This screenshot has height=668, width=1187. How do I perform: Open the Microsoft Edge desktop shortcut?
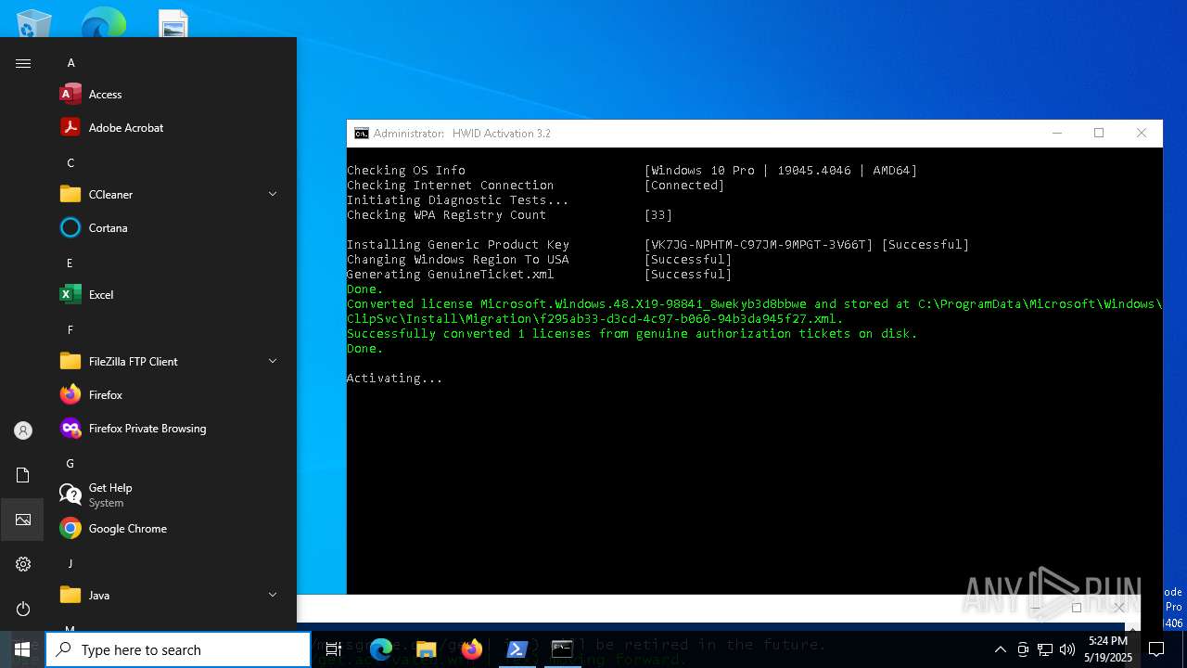click(x=103, y=20)
